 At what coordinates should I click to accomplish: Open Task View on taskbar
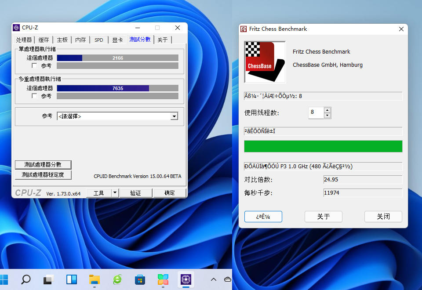pyautogui.click(x=49, y=279)
